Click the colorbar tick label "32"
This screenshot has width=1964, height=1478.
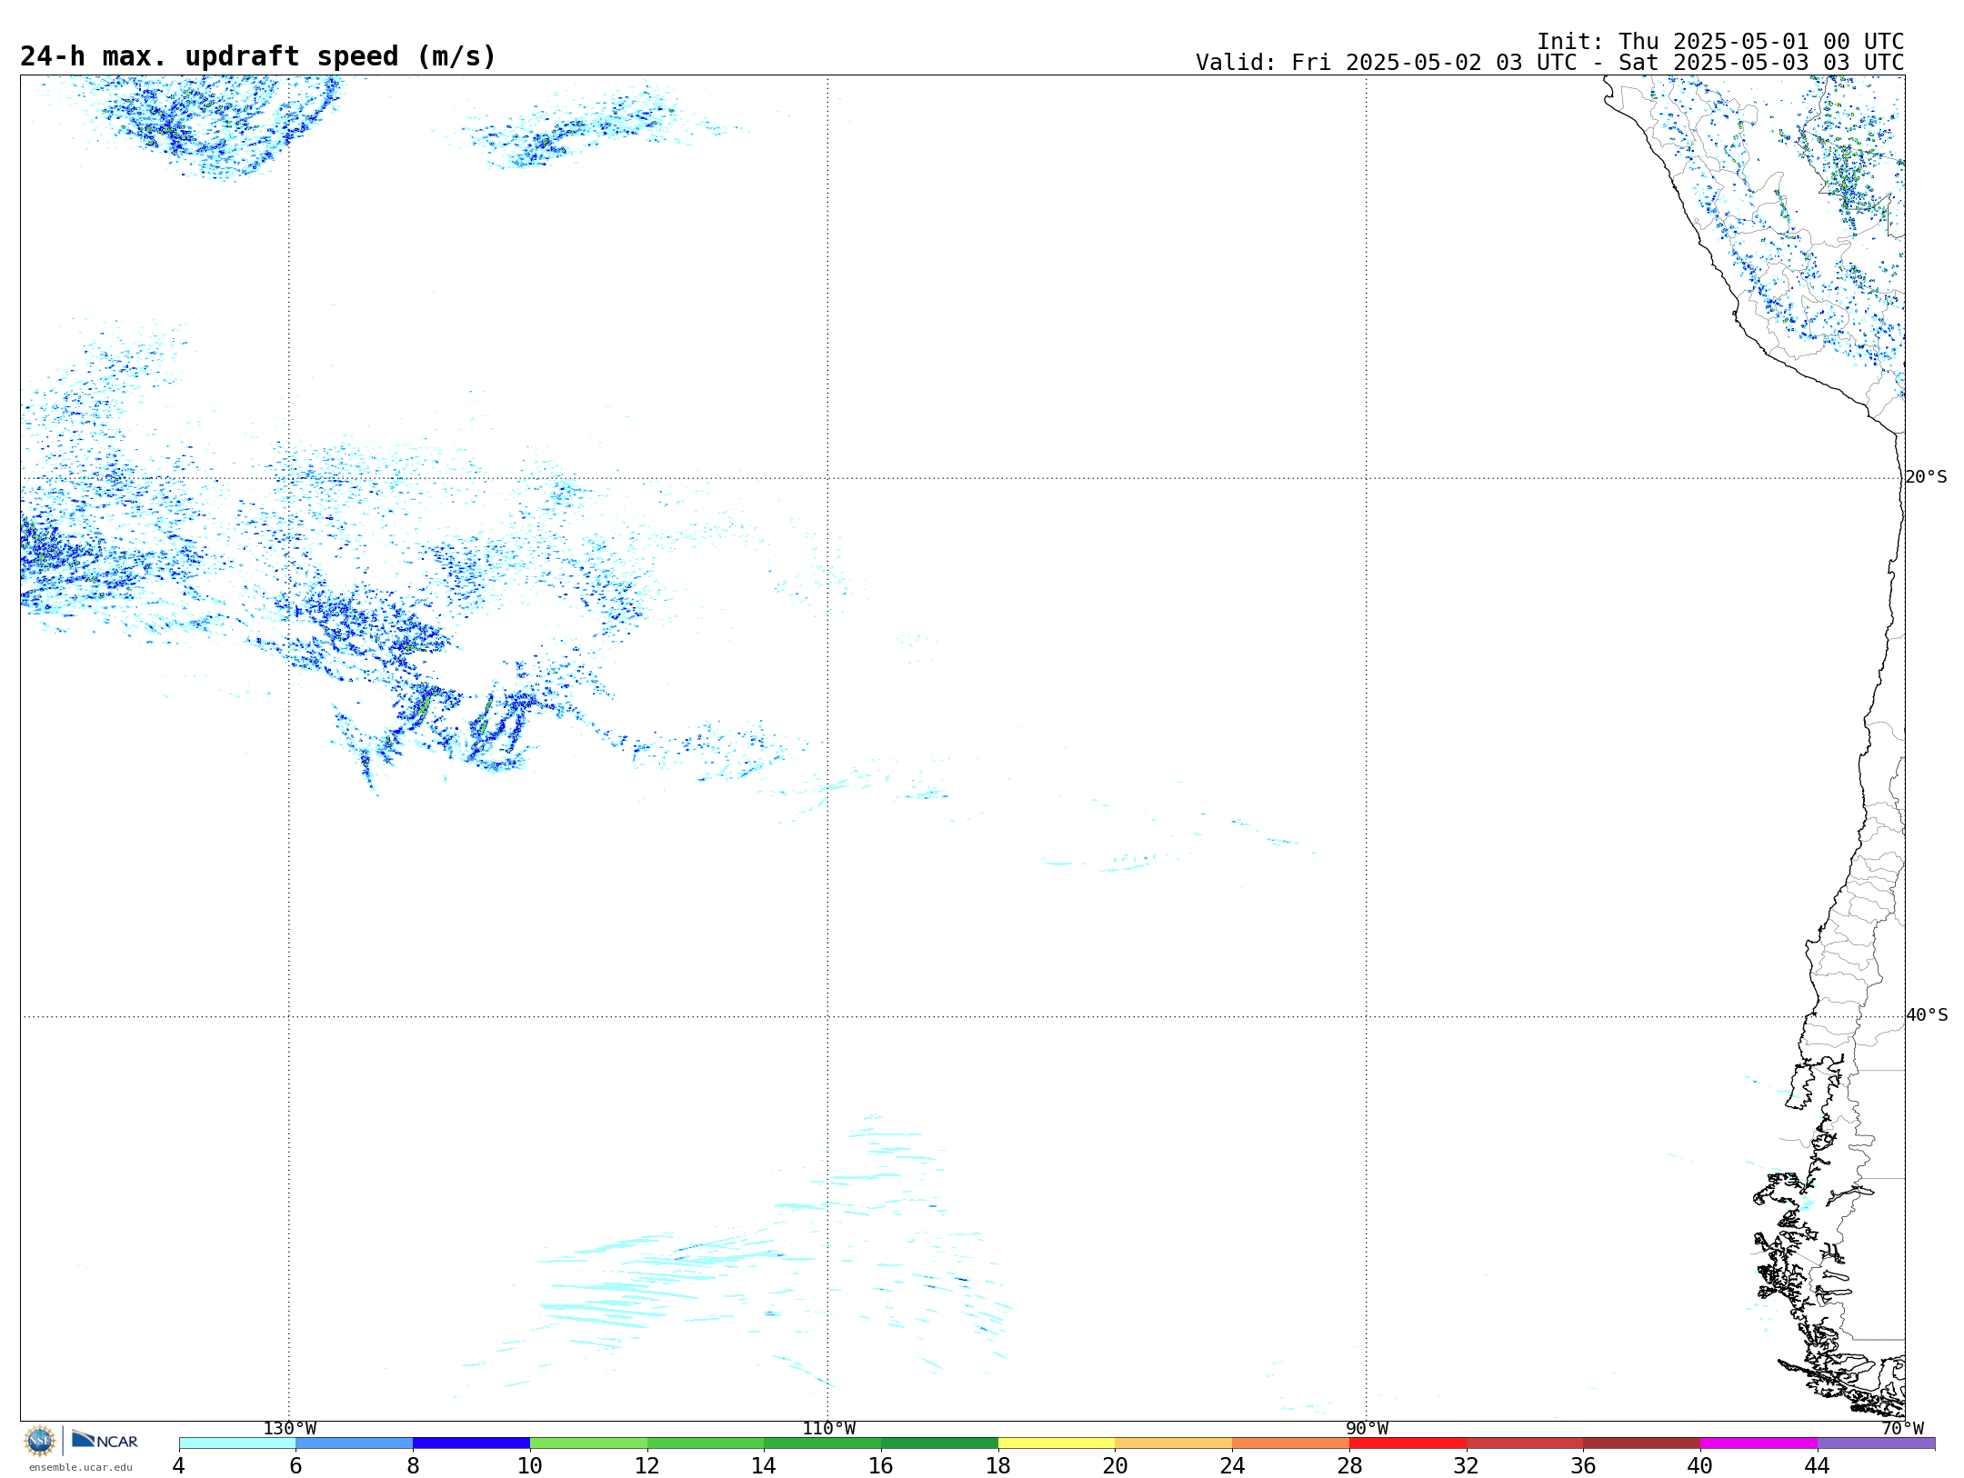click(1467, 1466)
